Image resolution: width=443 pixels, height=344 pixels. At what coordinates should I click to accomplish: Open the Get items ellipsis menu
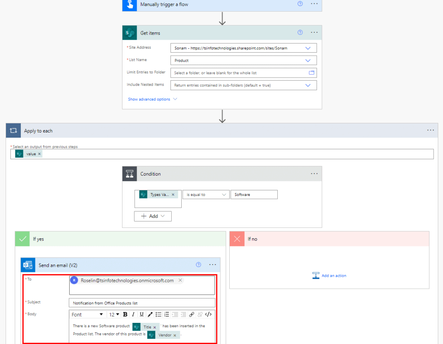[x=314, y=32]
